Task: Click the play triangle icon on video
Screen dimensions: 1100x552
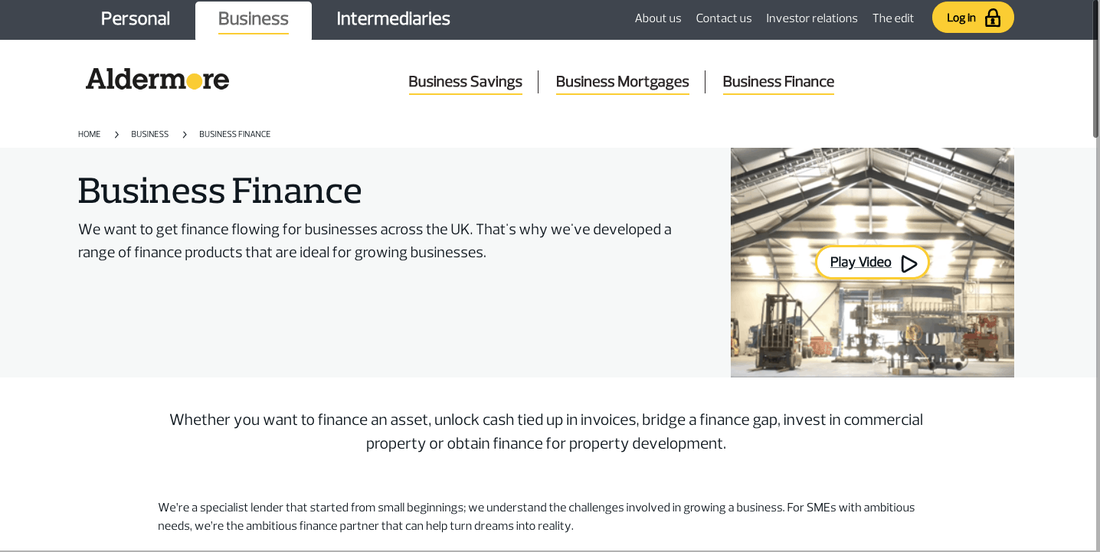Action: tap(909, 263)
